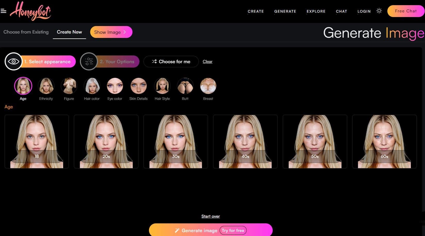
Task: Switch to Create New tab
Action: coord(69,32)
